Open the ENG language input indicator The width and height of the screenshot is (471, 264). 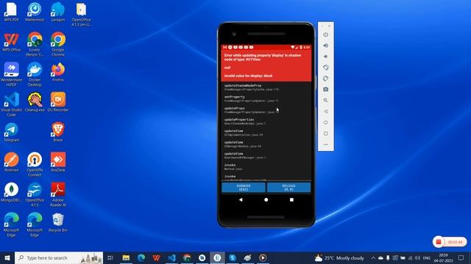coord(427,257)
